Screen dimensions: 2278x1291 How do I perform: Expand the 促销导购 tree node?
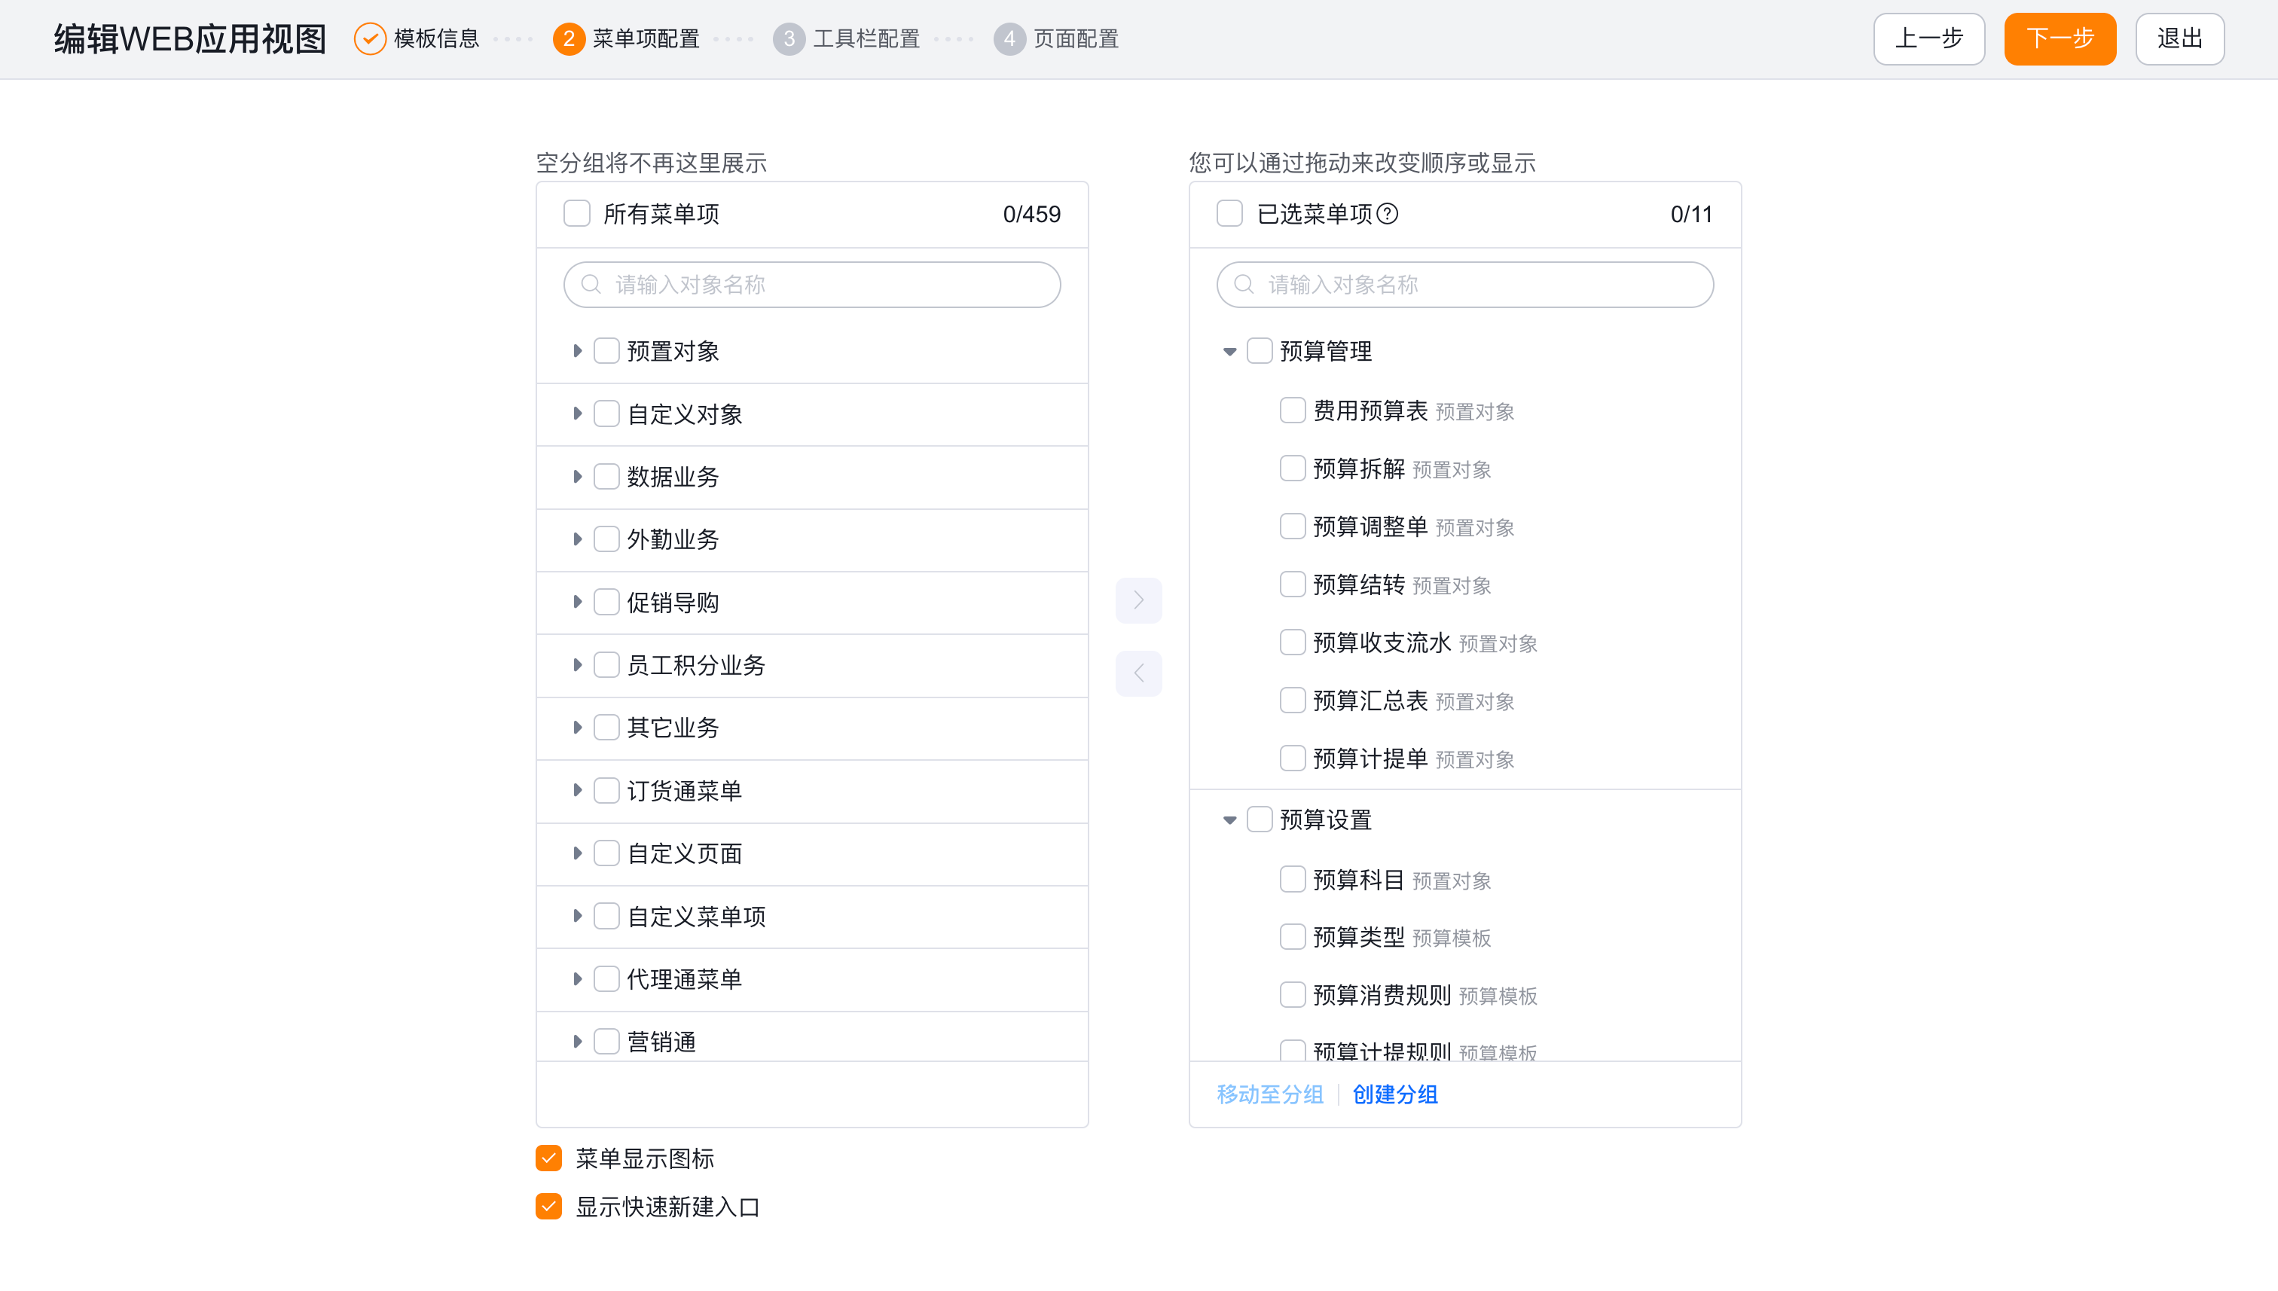(x=576, y=602)
